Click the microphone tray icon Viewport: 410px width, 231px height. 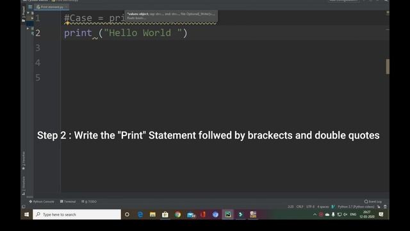333,214
